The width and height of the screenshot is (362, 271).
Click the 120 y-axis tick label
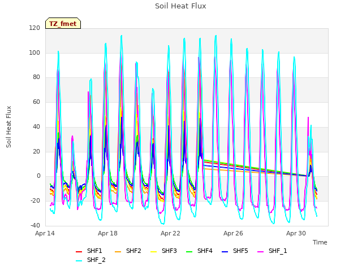tap(35, 28)
